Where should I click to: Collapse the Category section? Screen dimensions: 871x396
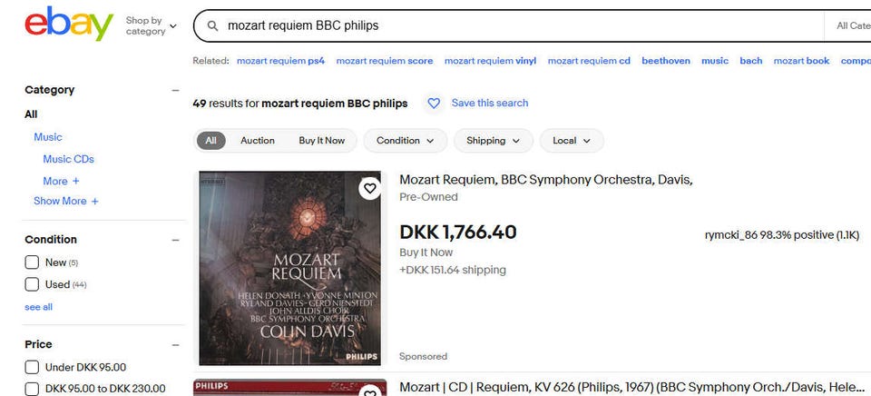(175, 90)
